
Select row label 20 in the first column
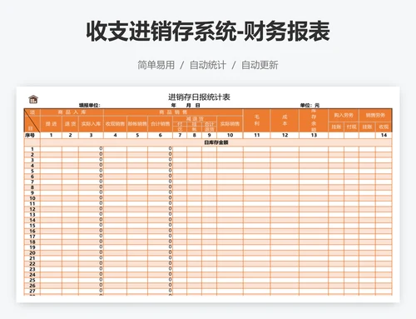[32, 252]
